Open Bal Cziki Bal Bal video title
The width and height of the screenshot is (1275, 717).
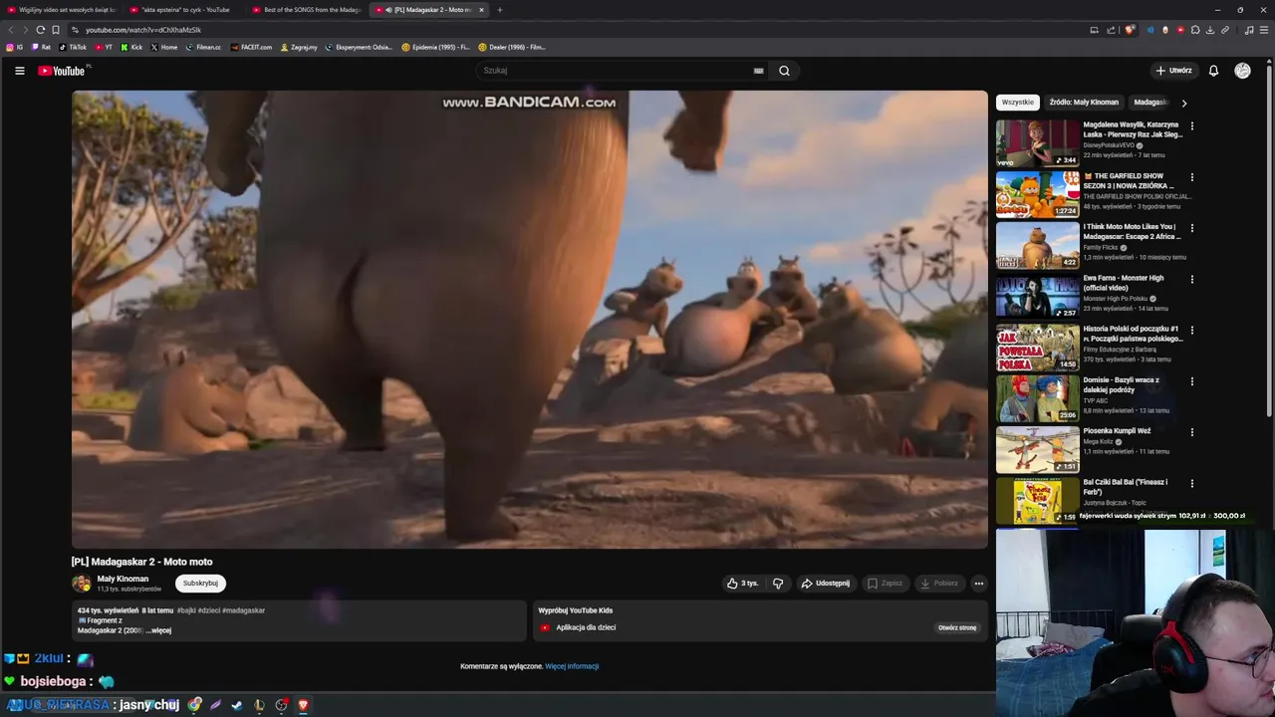point(1126,487)
